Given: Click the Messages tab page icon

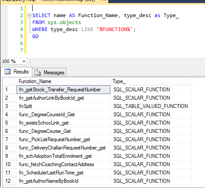Looking at the screenshot, I should point(38,72).
